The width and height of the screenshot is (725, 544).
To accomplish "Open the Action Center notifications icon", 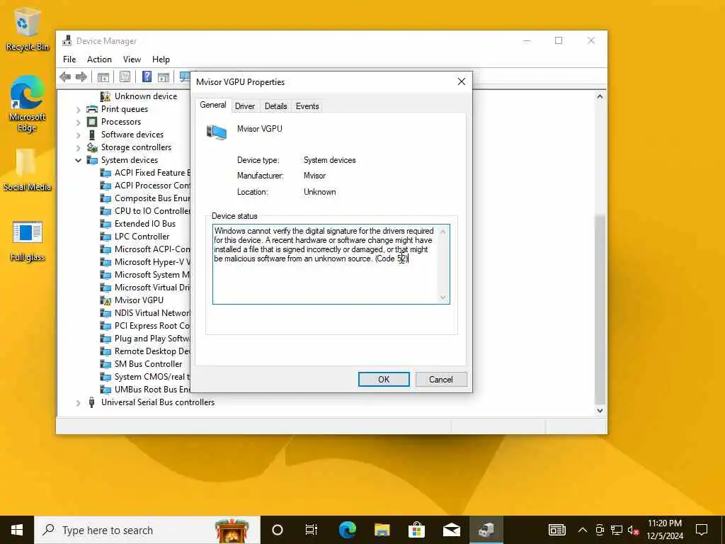I will pyautogui.click(x=702, y=530).
